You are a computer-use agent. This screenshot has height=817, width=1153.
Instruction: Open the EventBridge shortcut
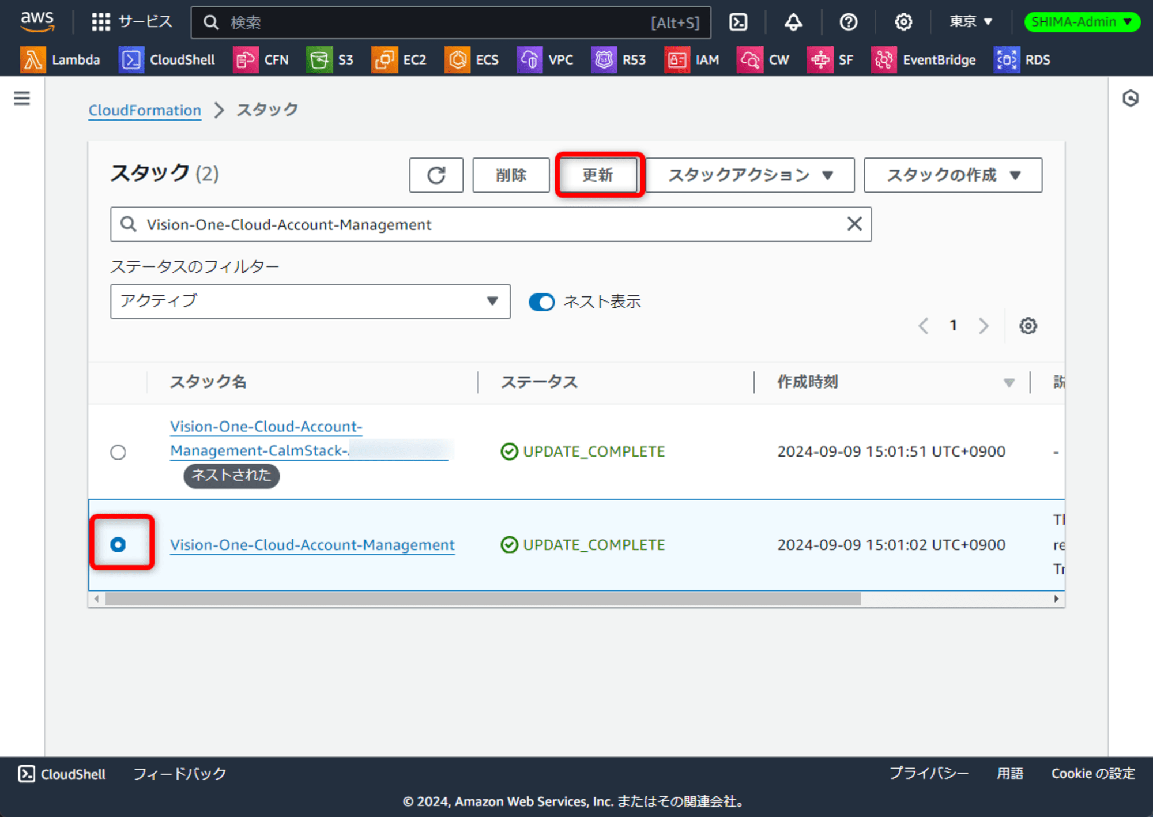click(x=924, y=59)
